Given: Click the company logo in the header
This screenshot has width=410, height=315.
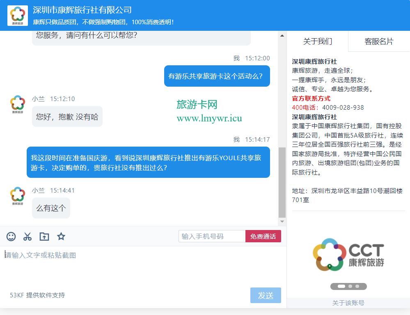Looking at the screenshot, I should (17, 15).
